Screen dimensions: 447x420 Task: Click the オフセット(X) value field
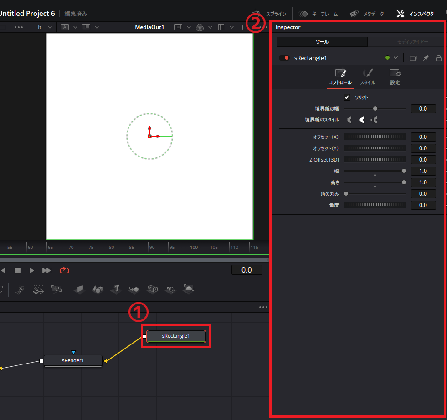click(x=423, y=137)
